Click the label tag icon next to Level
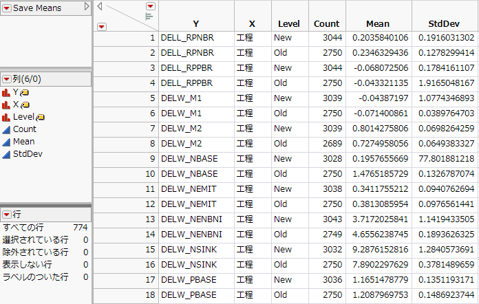Image resolution: width=479 pixels, height=304 pixels. pos(41,117)
